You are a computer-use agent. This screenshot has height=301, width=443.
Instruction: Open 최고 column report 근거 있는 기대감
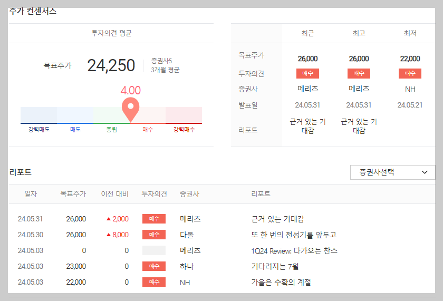tap(359, 126)
